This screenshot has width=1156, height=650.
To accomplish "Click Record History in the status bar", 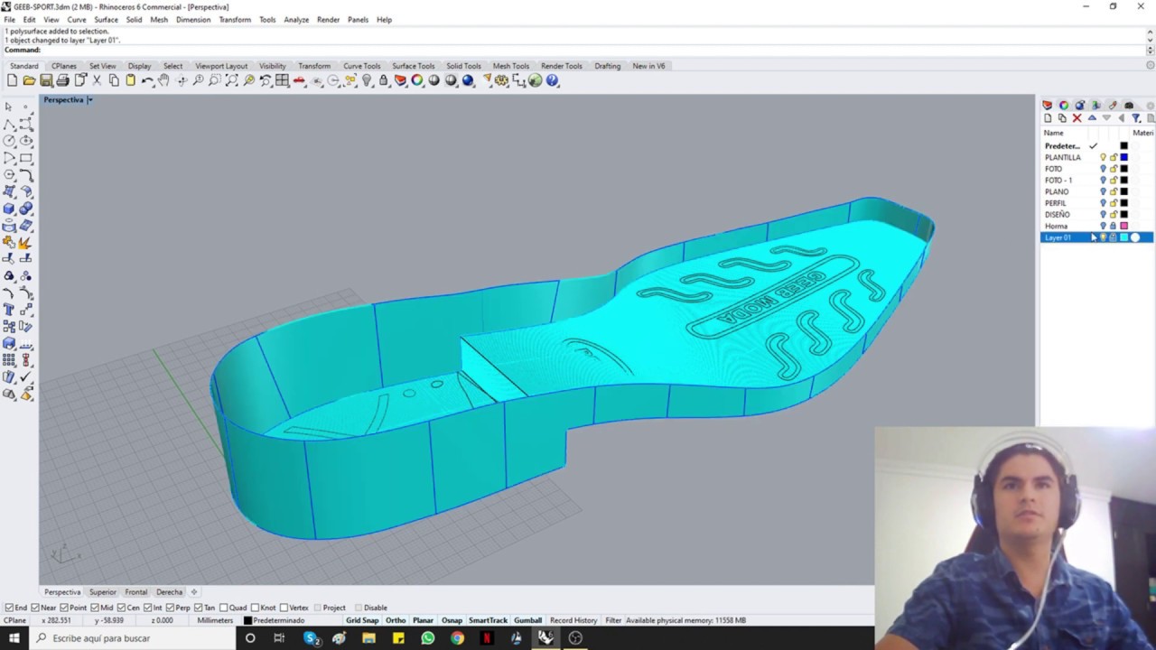I will pyautogui.click(x=573, y=620).
